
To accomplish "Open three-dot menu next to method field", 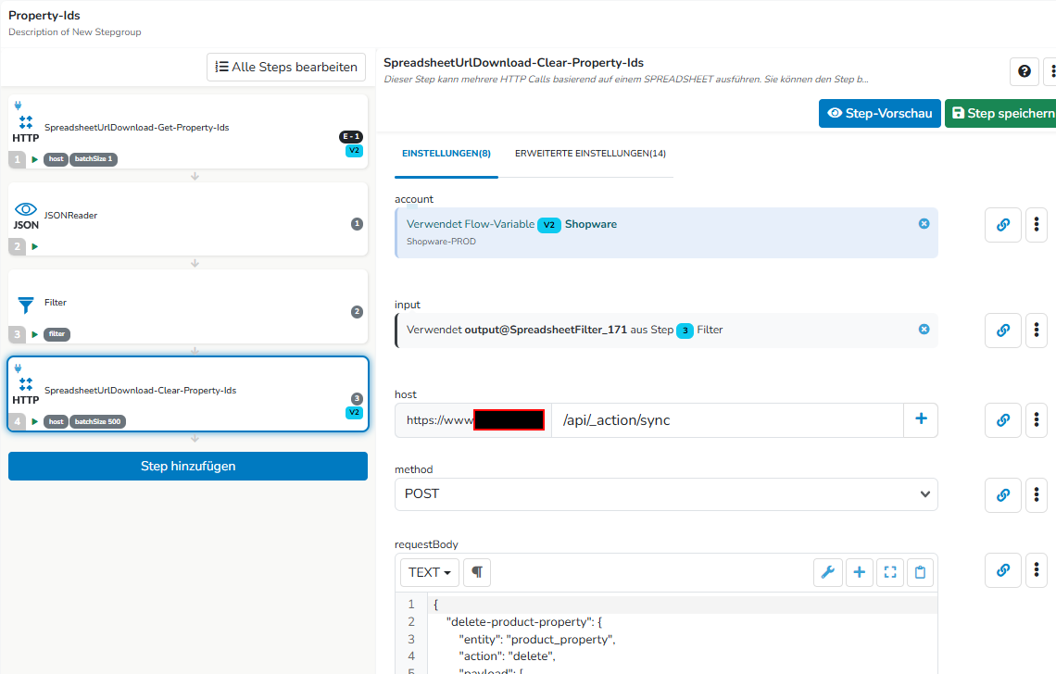I will [1037, 495].
